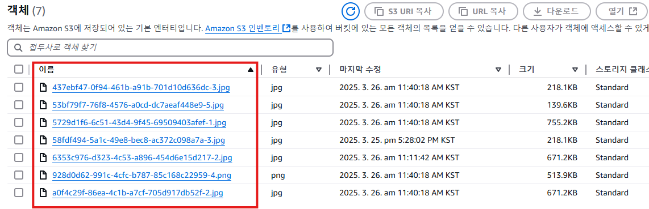Sort by 크기 column arrow
649x209 pixels.
click(575, 70)
